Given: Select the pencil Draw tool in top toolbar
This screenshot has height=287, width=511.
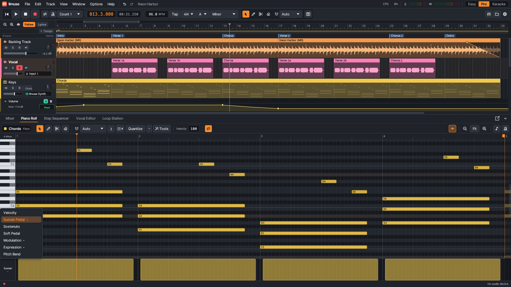Looking at the screenshot, I should click(253, 14).
